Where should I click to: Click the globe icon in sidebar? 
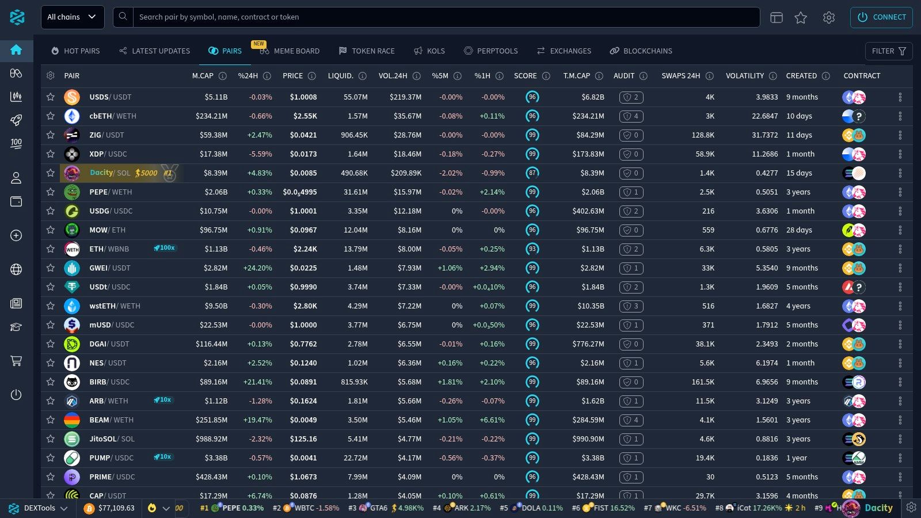click(16, 269)
